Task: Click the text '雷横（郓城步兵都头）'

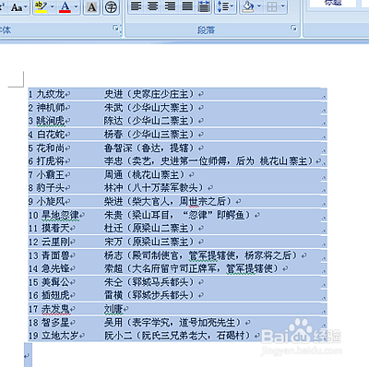Action: tap(149, 295)
